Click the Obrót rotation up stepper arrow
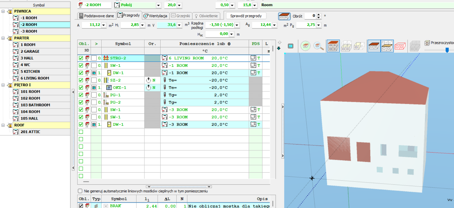Viewport: 454px width, 208px height. pyautogui.click(x=318, y=14)
